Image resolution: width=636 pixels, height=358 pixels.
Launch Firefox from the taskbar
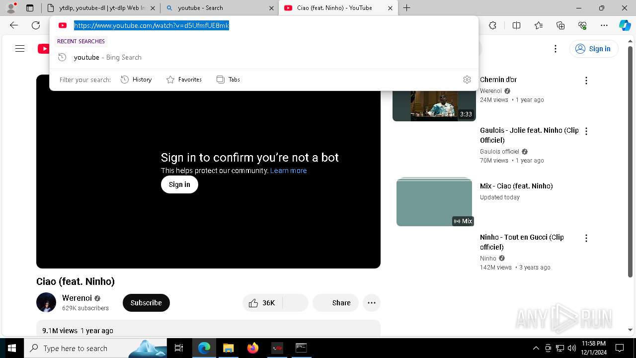coord(253,348)
